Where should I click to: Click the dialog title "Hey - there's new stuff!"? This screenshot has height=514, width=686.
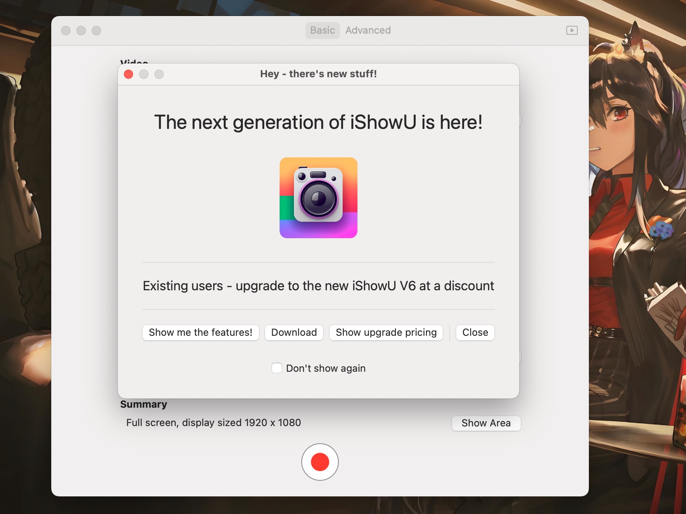pyautogui.click(x=319, y=74)
